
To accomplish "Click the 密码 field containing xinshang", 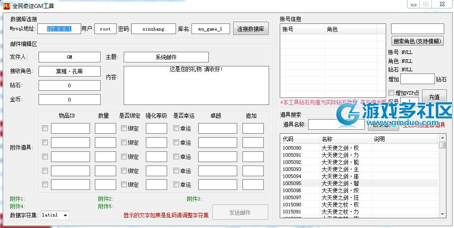I will coord(153,29).
